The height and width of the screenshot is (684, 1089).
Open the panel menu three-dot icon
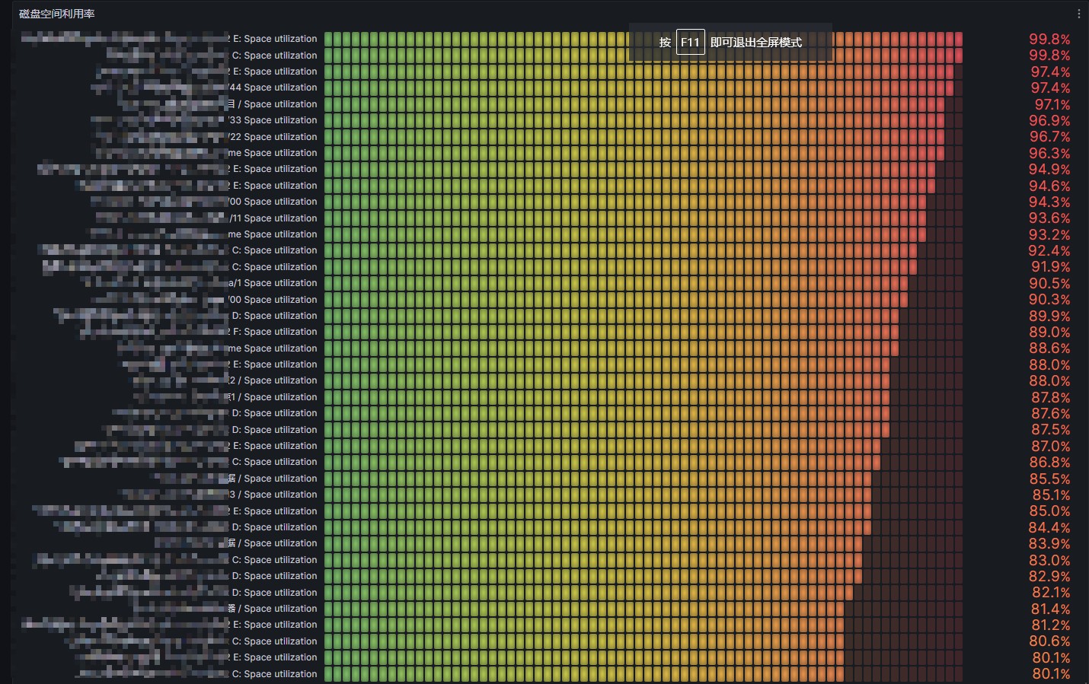coord(1078,14)
